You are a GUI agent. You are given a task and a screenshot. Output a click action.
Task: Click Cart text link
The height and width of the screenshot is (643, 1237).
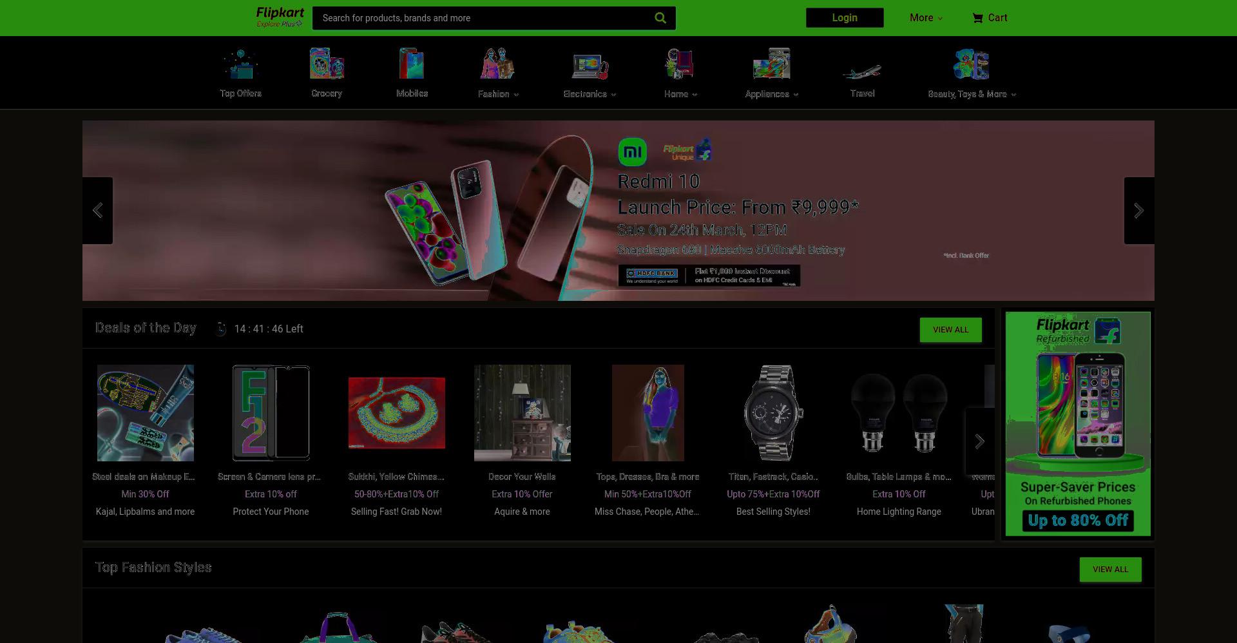(997, 18)
